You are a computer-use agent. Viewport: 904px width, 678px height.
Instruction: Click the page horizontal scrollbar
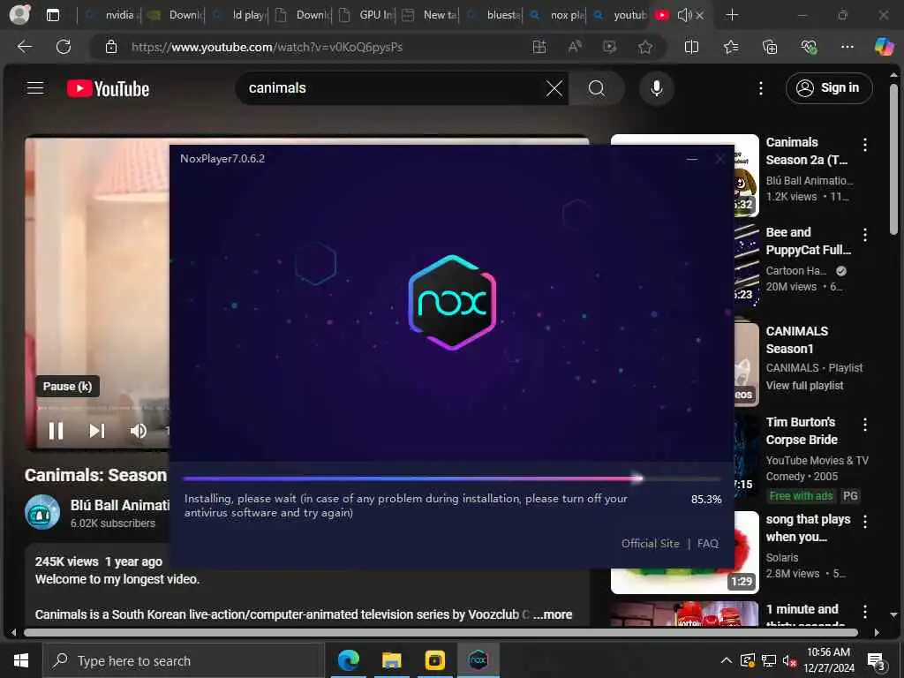[441, 632]
